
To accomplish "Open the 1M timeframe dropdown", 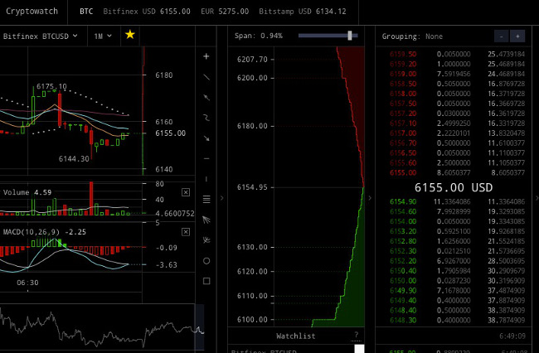I will click(x=103, y=36).
